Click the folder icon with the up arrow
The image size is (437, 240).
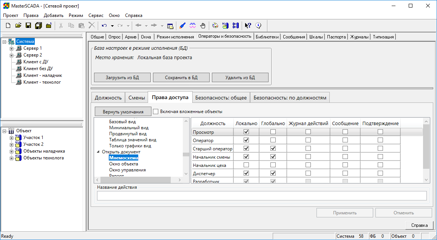click(x=49, y=26)
